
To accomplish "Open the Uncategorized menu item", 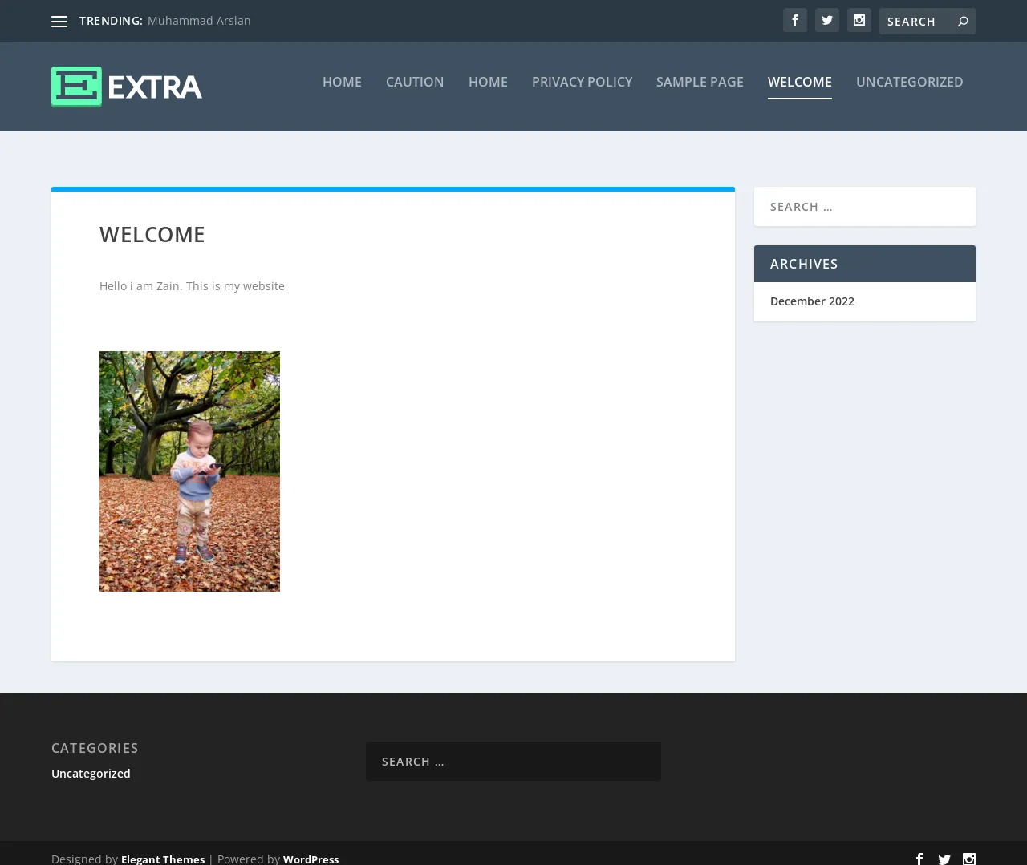I will tap(910, 82).
